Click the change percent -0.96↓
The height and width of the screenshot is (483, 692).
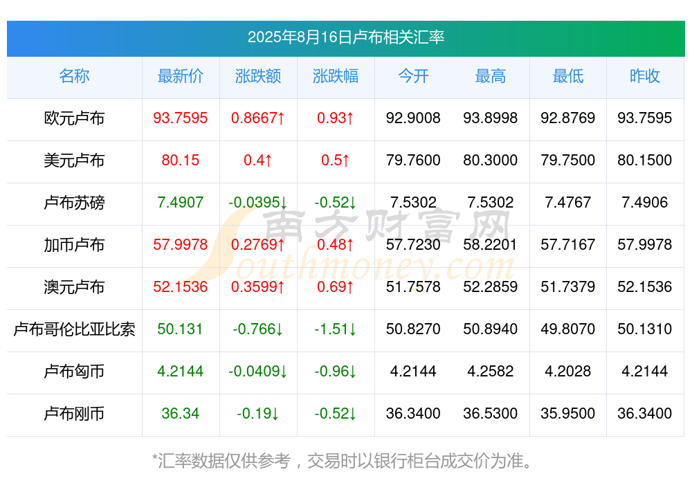point(336,371)
